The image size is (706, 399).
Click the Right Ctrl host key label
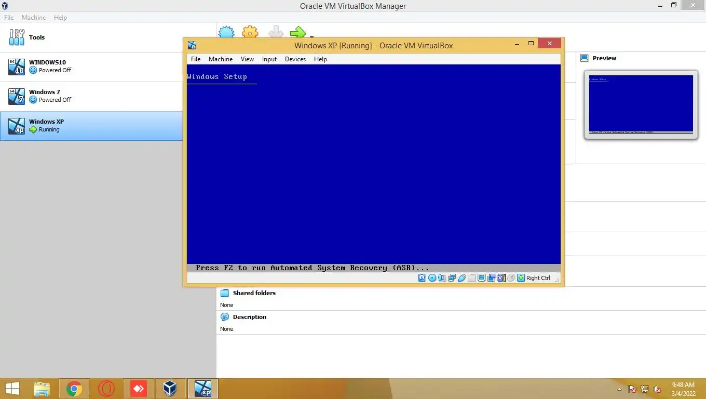click(x=538, y=278)
